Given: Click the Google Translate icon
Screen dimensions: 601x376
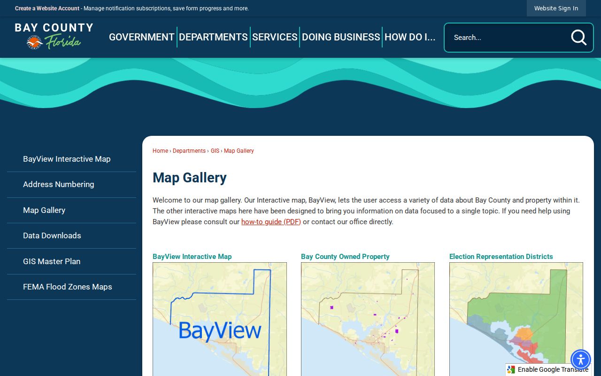Looking at the screenshot, I should click(x=511, y=370).
